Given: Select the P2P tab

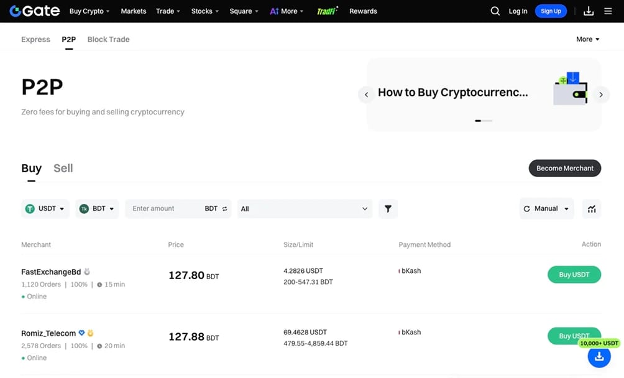Looking at the screenshot, I should 68,39.
